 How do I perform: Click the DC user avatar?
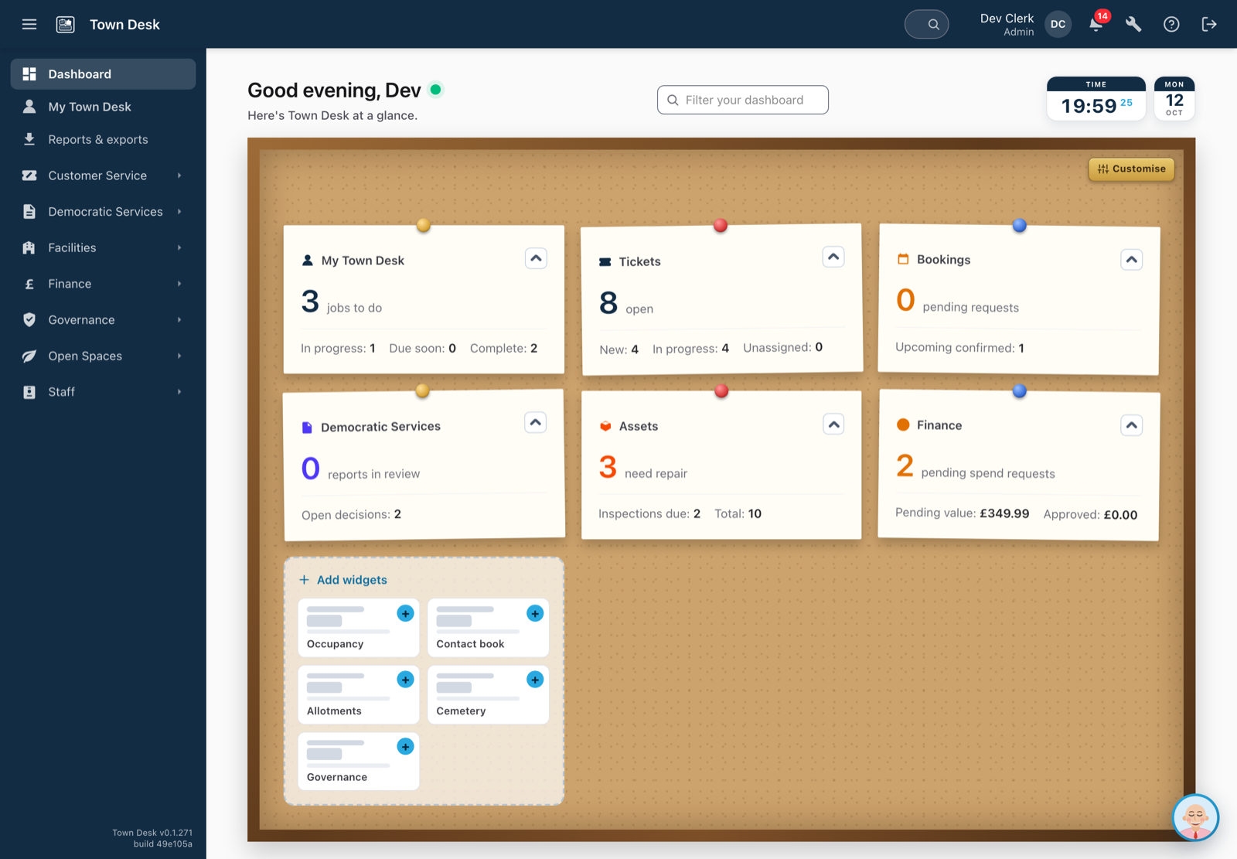1058,24
